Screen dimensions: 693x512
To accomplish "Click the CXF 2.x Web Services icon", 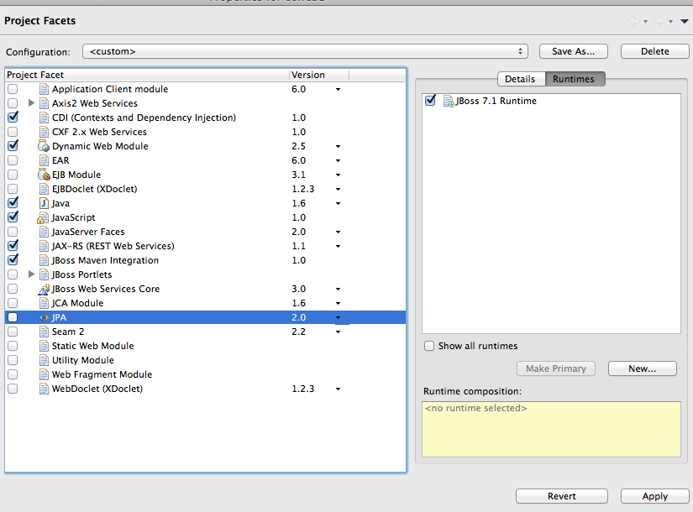I will point(44,132).
